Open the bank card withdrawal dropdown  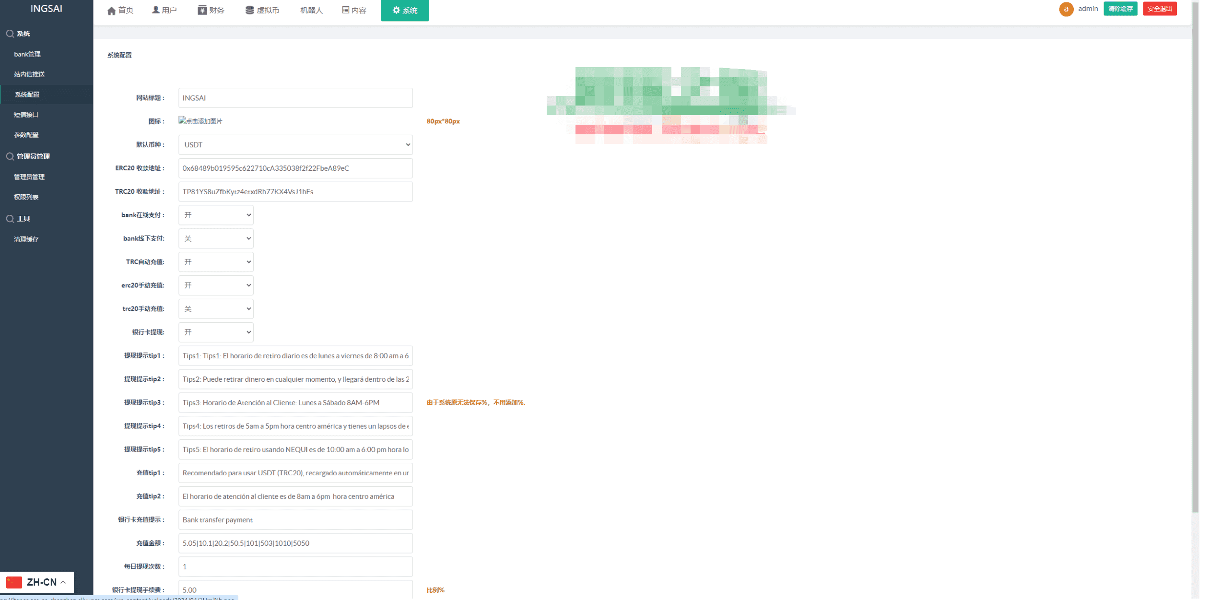pyautogui.click(x=216, y=332)
